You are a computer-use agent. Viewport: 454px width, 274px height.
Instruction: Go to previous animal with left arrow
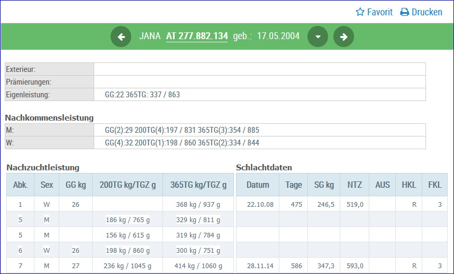(x=121, y=36)
